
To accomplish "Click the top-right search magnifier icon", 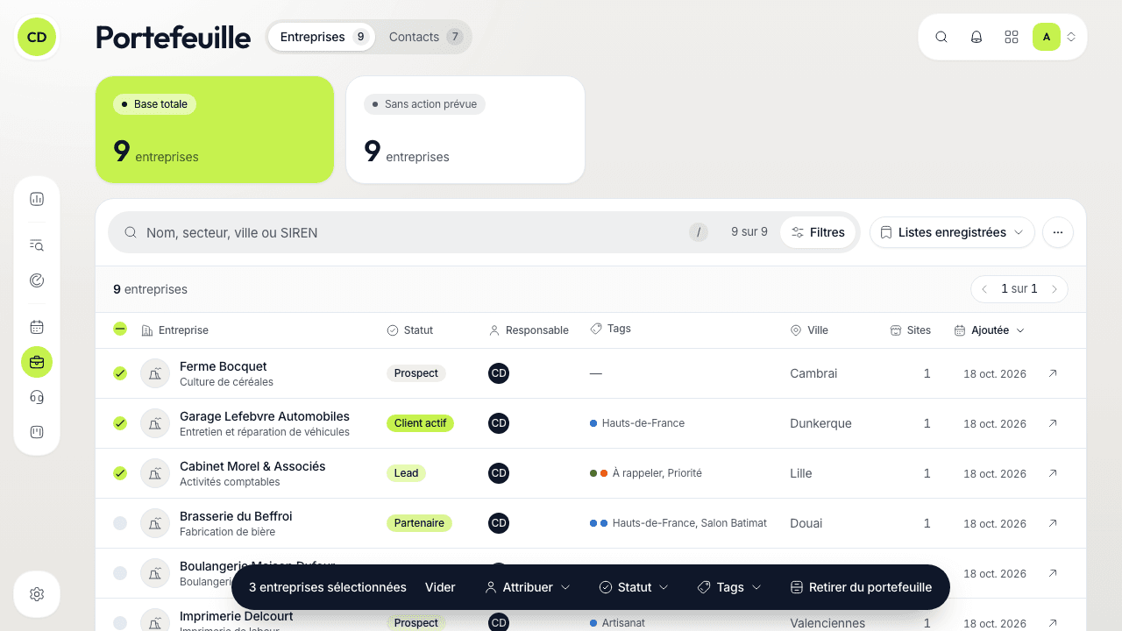I will click(x=941, y=37).
